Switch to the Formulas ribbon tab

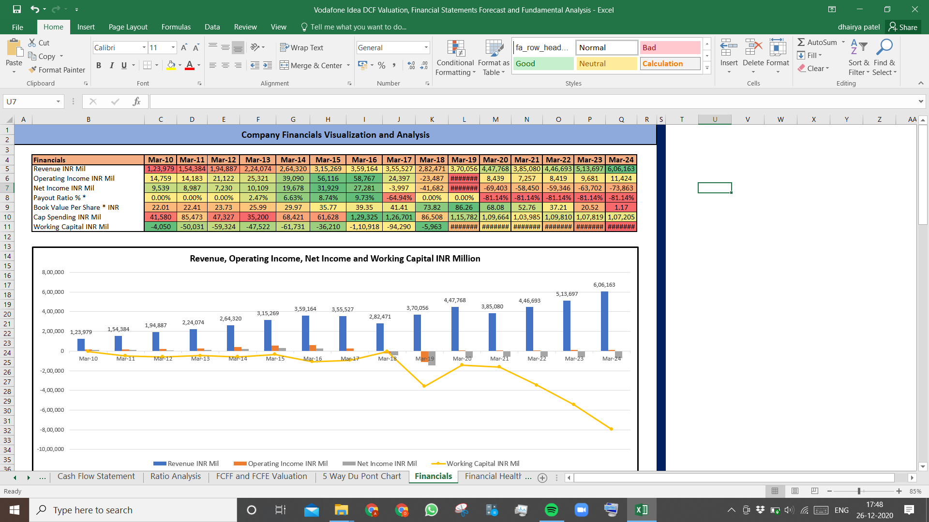176,27
